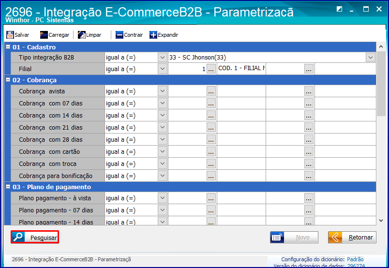The image size is (389, 268).
Task: Click the vertical scrollbar down arrow
Action: [381, 221]
